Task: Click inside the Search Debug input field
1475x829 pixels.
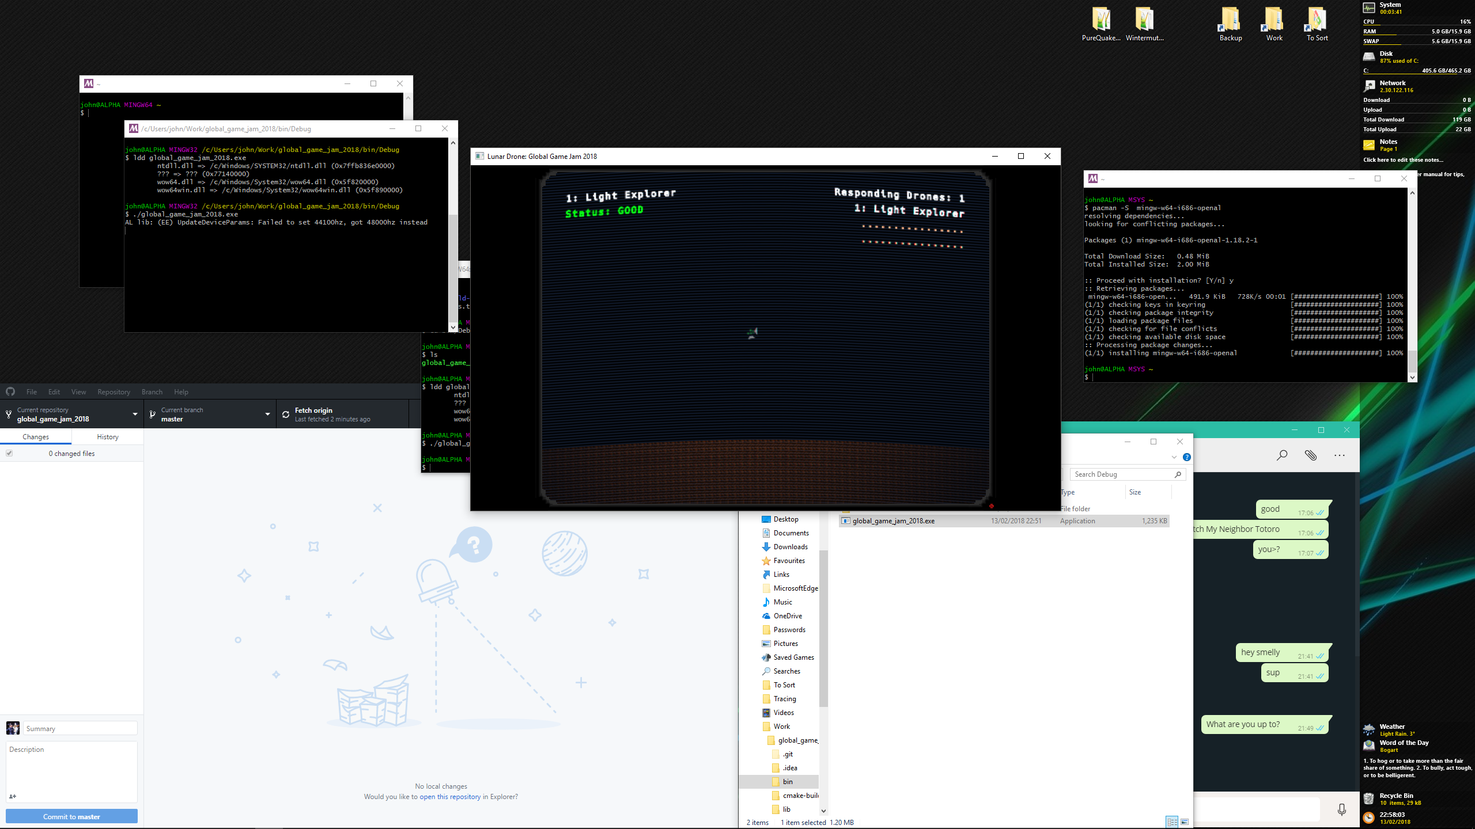Action: click(x=1124, y=474)
